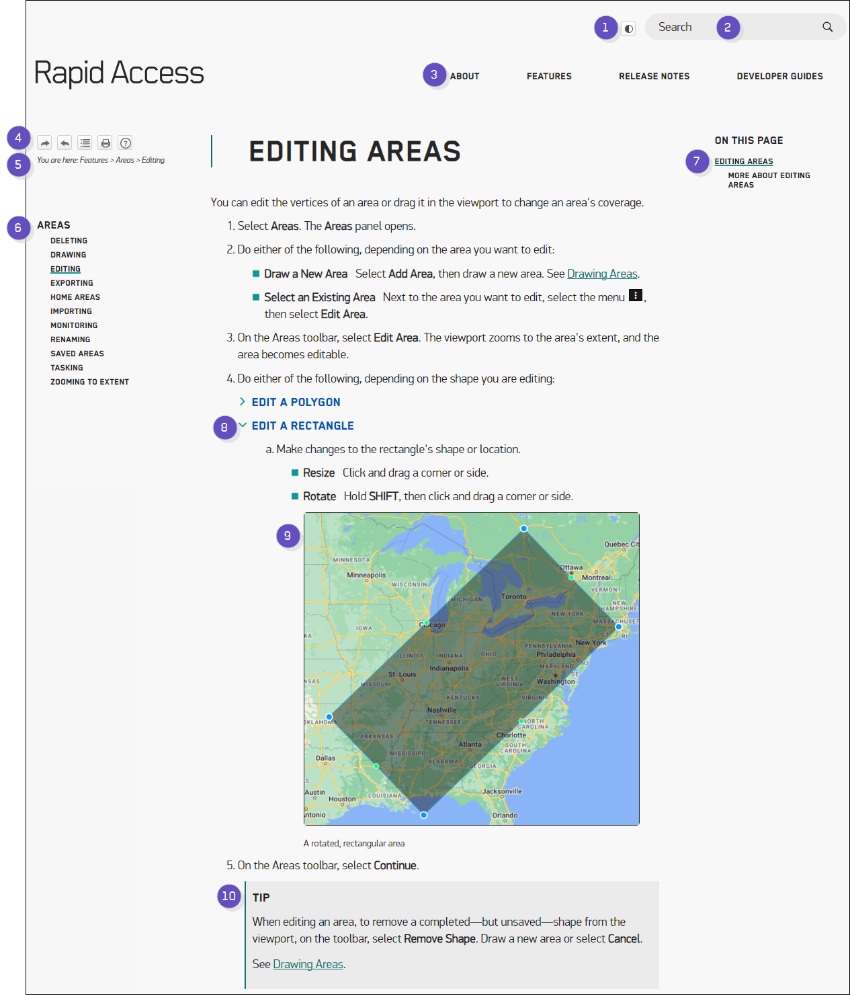Open the About menu
The image size is (850, 995).
(x=464, y=76)
